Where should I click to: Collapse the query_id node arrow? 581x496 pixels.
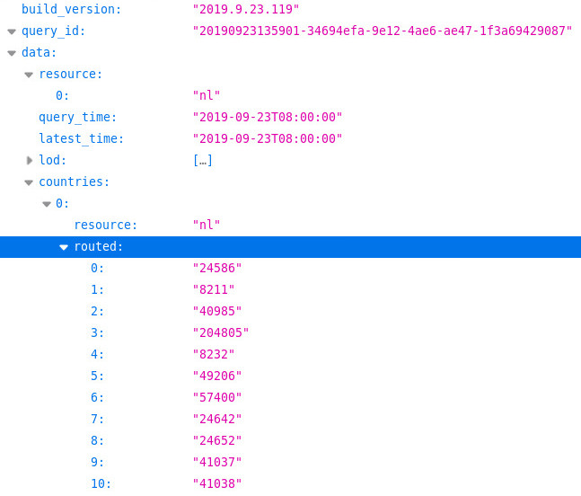click(12, 31)
